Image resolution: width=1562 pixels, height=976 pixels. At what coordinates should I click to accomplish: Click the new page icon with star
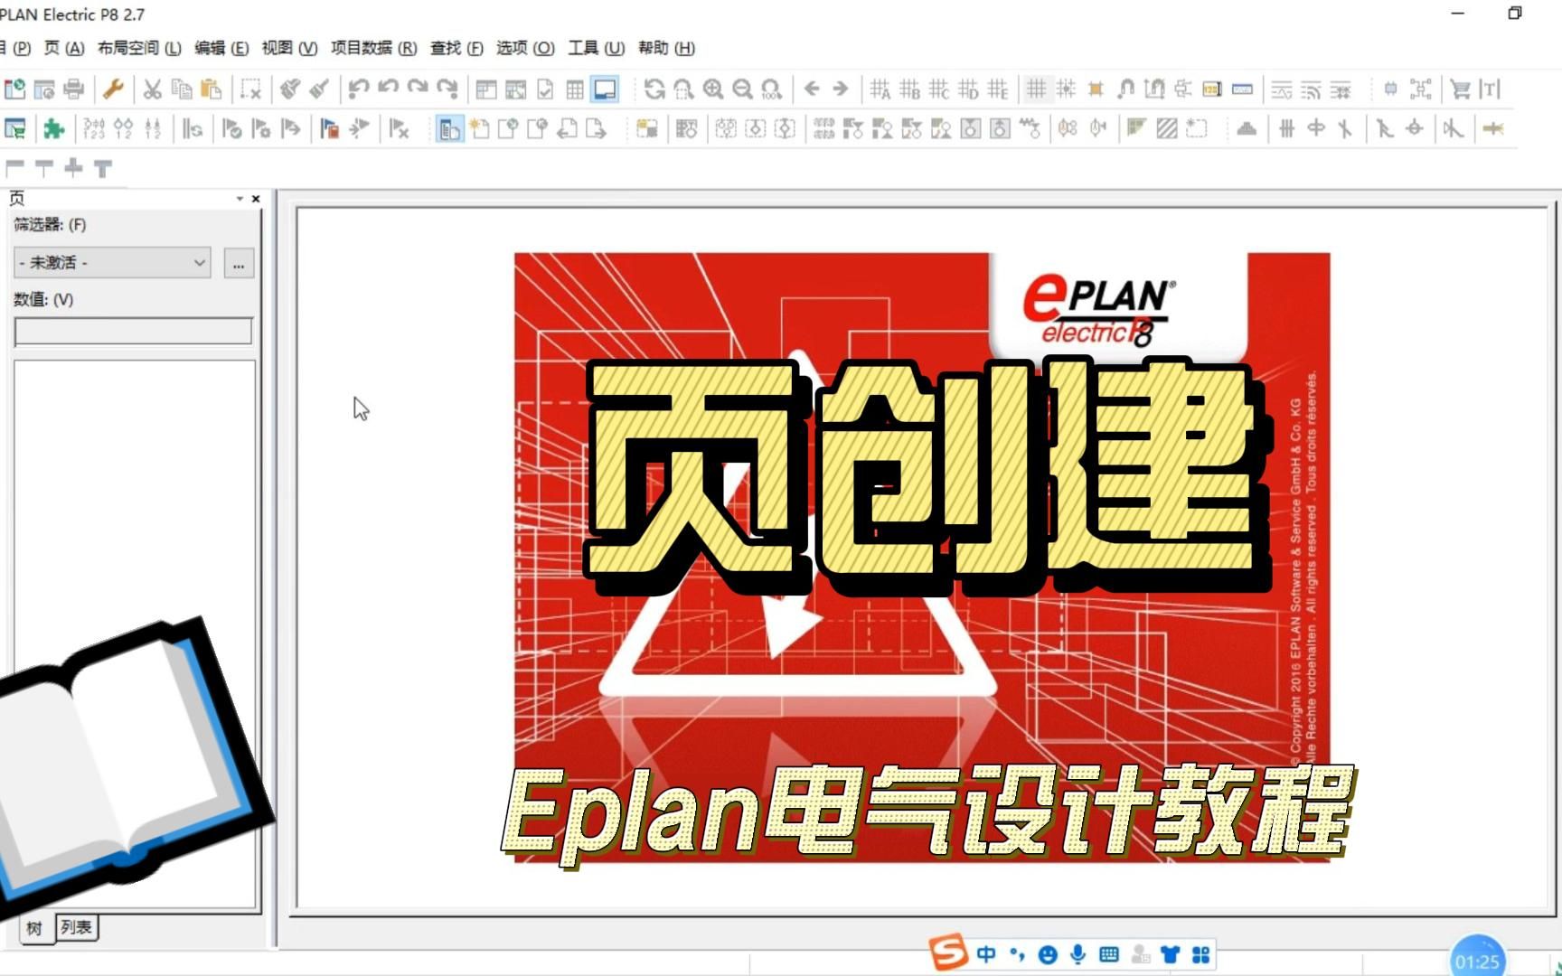point(479,128)
